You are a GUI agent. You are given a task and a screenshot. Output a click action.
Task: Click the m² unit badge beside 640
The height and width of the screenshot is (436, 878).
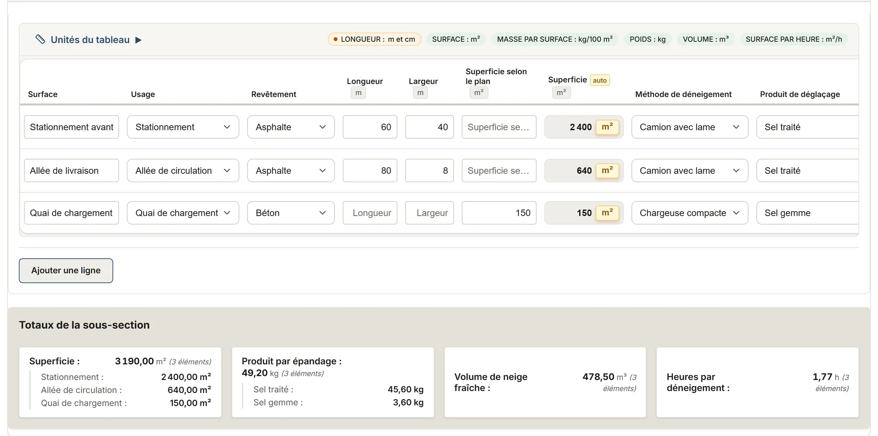click(607, 170)
